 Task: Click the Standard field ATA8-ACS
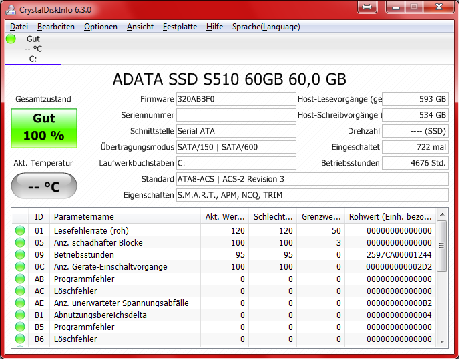coord(312,179)
